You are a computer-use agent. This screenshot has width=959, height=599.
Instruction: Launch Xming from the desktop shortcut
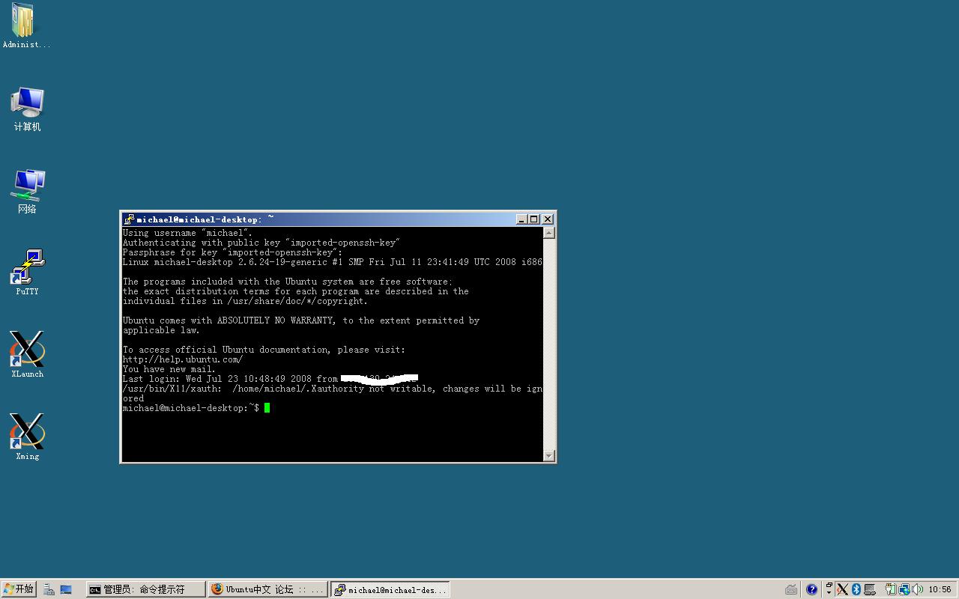tap(27, 437)
